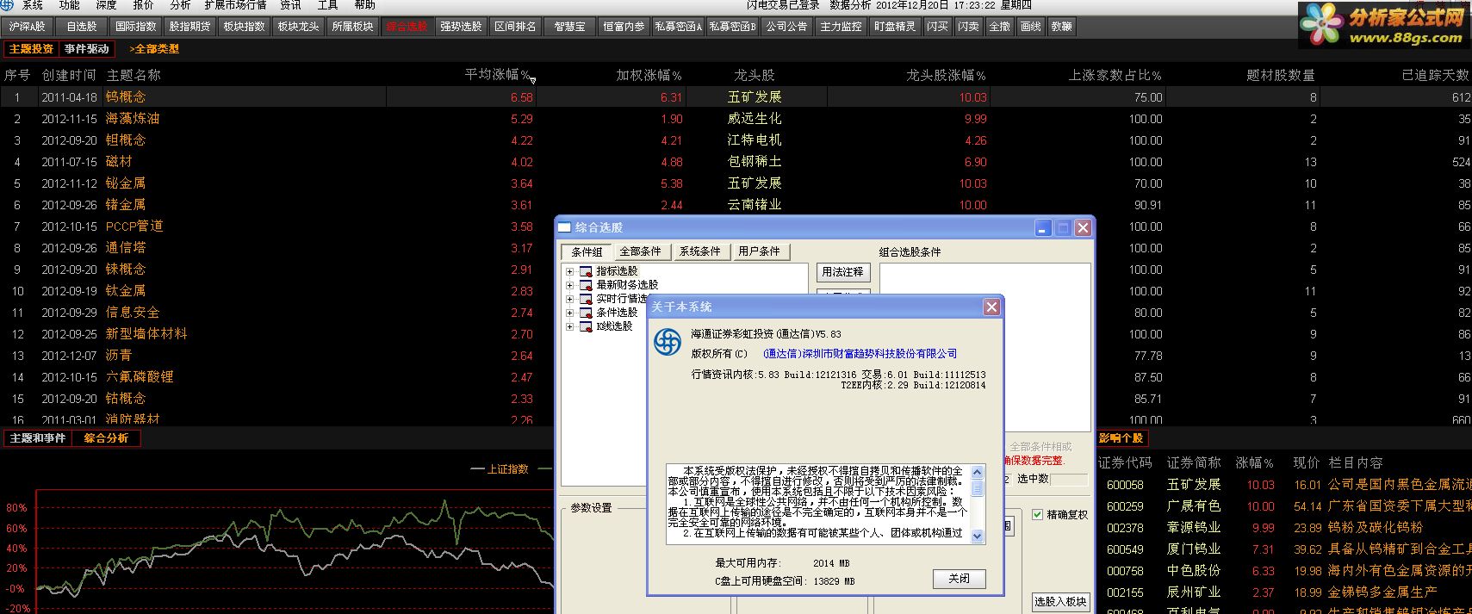The width and height of the screenshot is (1472, 614).
Task: Click the sort arrow beside 平均涨幅%
Action: (x=532, y=80)
